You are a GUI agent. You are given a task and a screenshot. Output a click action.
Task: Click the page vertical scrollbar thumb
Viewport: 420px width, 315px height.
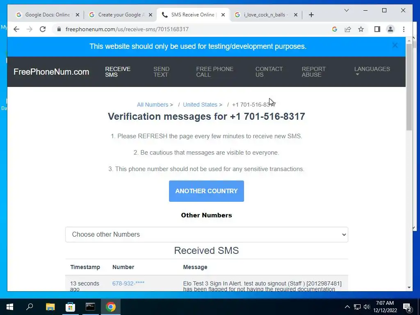tap(409, 87)
